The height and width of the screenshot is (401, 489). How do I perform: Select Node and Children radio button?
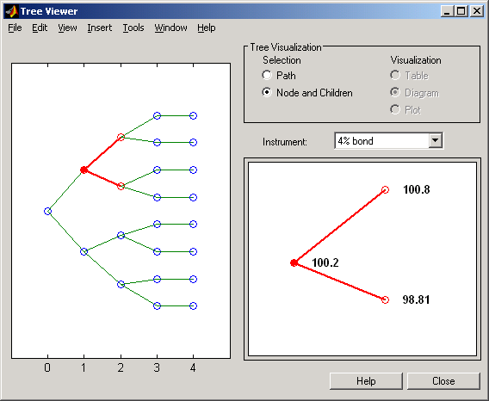tap(267, 92)
